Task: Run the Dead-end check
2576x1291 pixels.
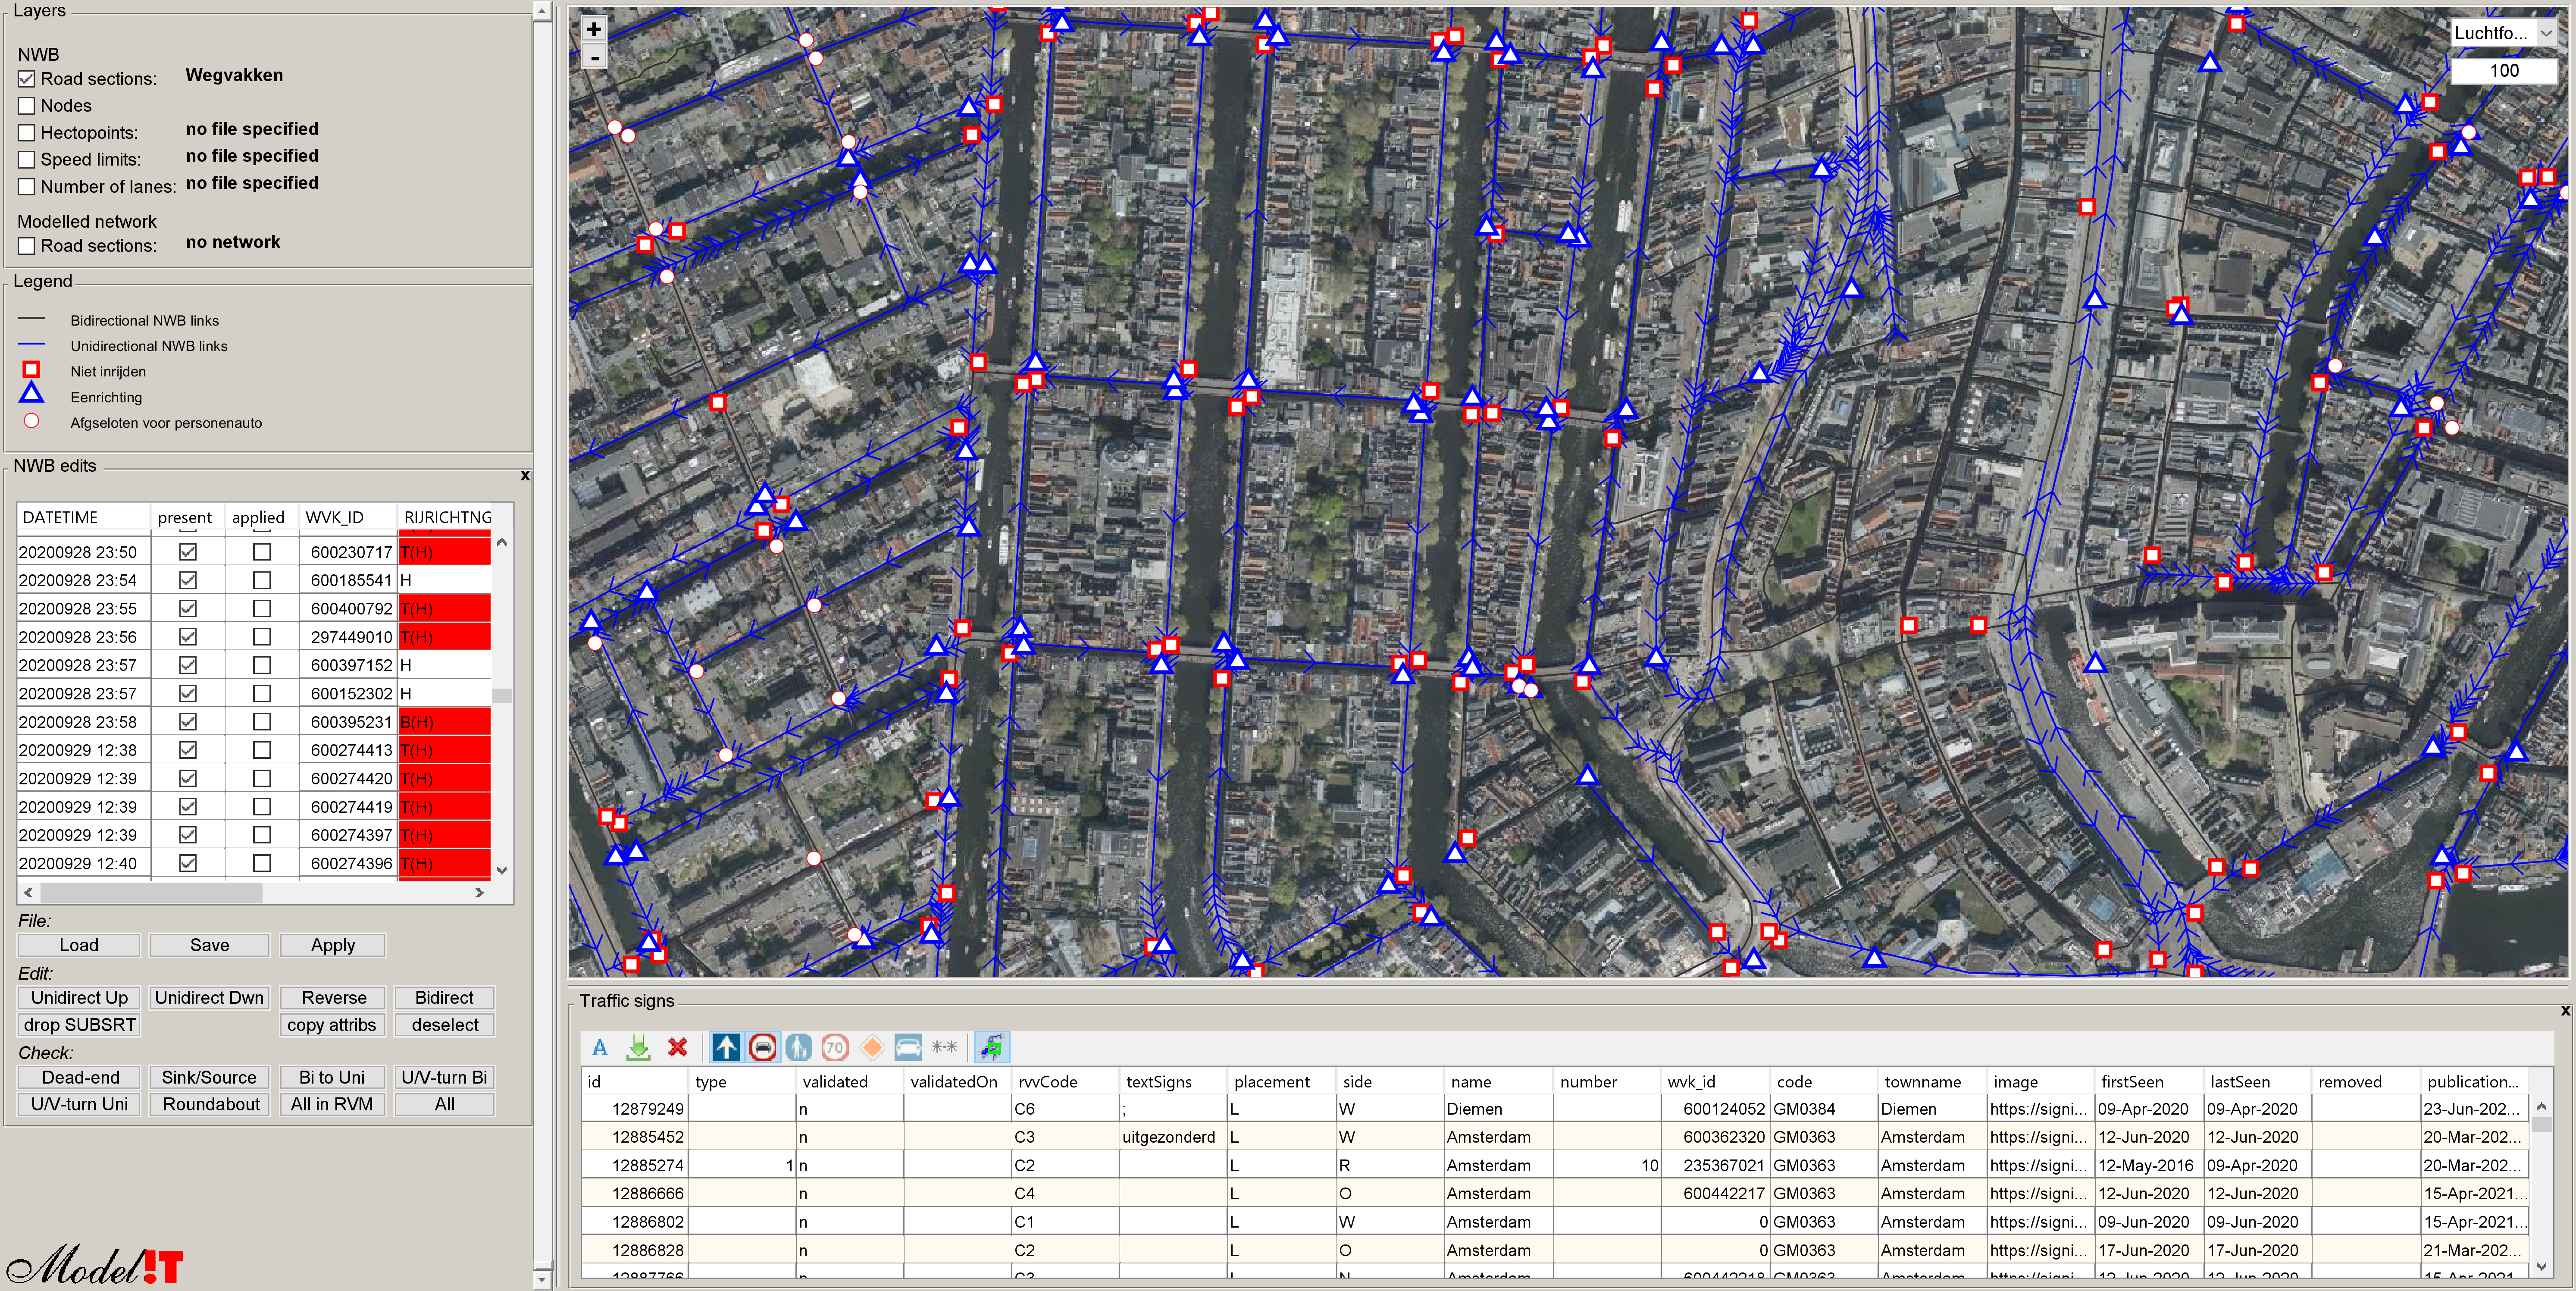Action: [x=79, y=1078]
